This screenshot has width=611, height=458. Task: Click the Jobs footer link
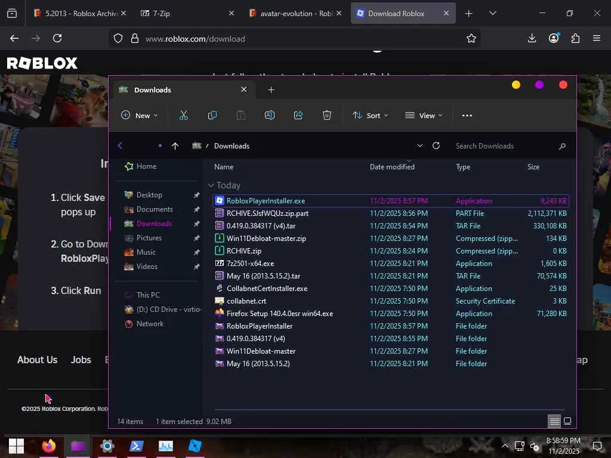[x=81, y=360]
